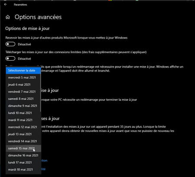This screenshot has height=177, width=195.
Task: Choose samedi 15 mai 2021
Action: (23, 148)
